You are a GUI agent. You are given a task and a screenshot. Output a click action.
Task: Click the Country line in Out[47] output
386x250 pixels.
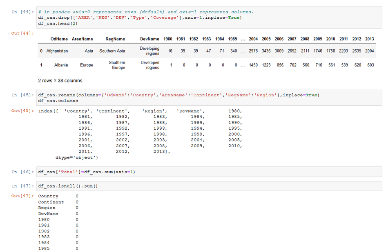coord(47,196)
